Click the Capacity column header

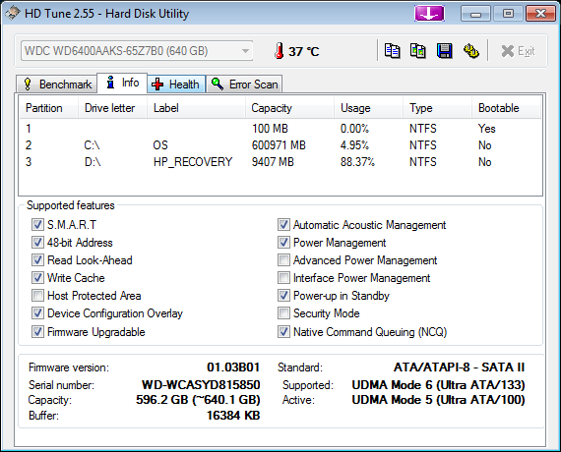pyautogui.click(x=289, y=108)
